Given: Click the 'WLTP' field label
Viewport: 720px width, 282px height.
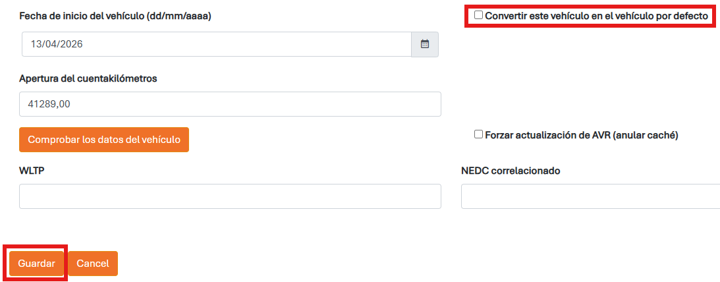Looking at the screenshot, I should coord(32,171).
